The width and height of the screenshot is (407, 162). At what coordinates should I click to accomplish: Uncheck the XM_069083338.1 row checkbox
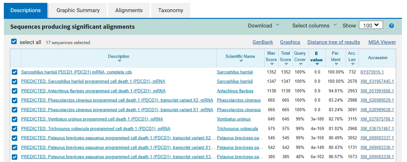pyautogui.click(x=14, y=157)
